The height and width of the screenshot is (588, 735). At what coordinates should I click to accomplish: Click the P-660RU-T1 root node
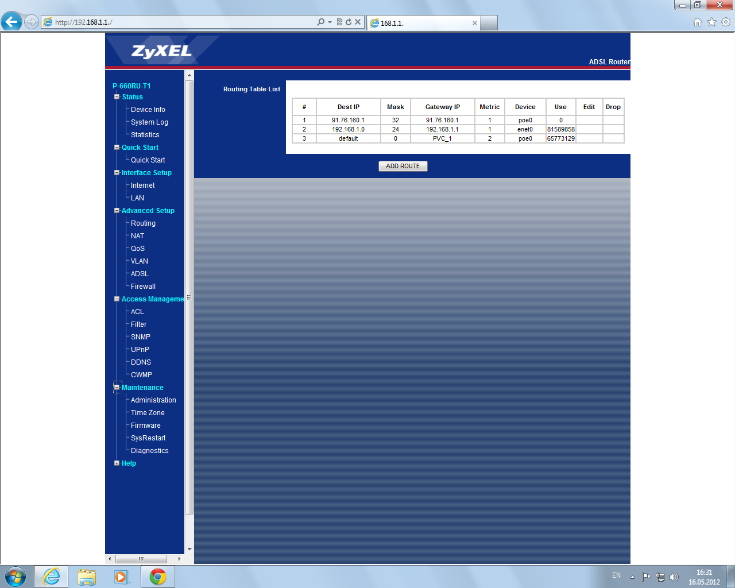pyautogui.click(x=131, y=86)
